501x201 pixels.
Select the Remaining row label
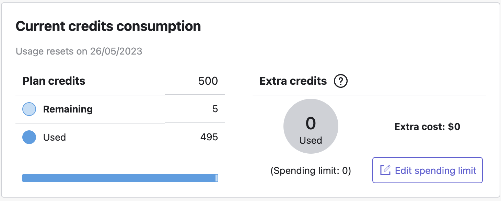pos(68,109)
